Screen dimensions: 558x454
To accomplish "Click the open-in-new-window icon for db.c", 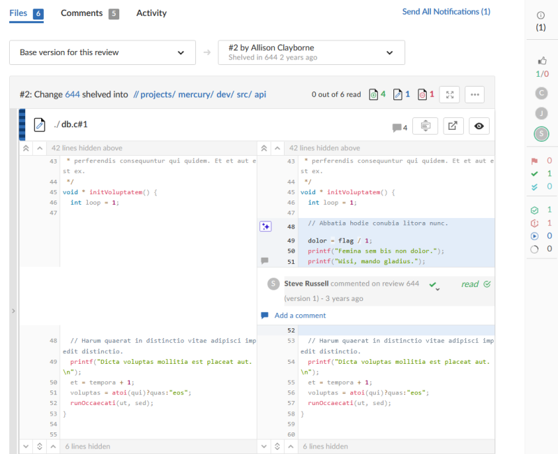I will point(453,126).
